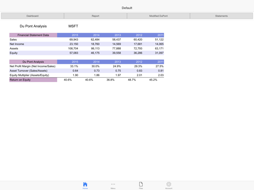
Task: Click the 2012 Return on Equity 48.7%
Action: point(132,80)
